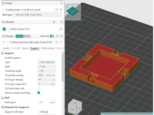This screenshot has width=154, height=115.
Task: Click the First layer density field
Action: click(x=47, y=80)
